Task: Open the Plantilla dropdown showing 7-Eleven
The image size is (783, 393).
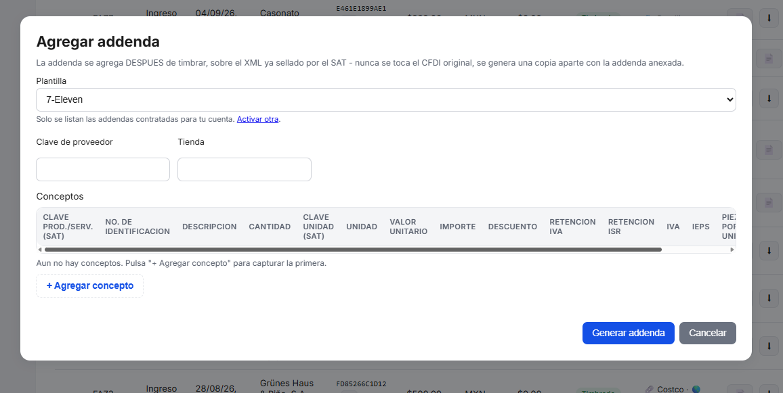Action: [385, 99]
